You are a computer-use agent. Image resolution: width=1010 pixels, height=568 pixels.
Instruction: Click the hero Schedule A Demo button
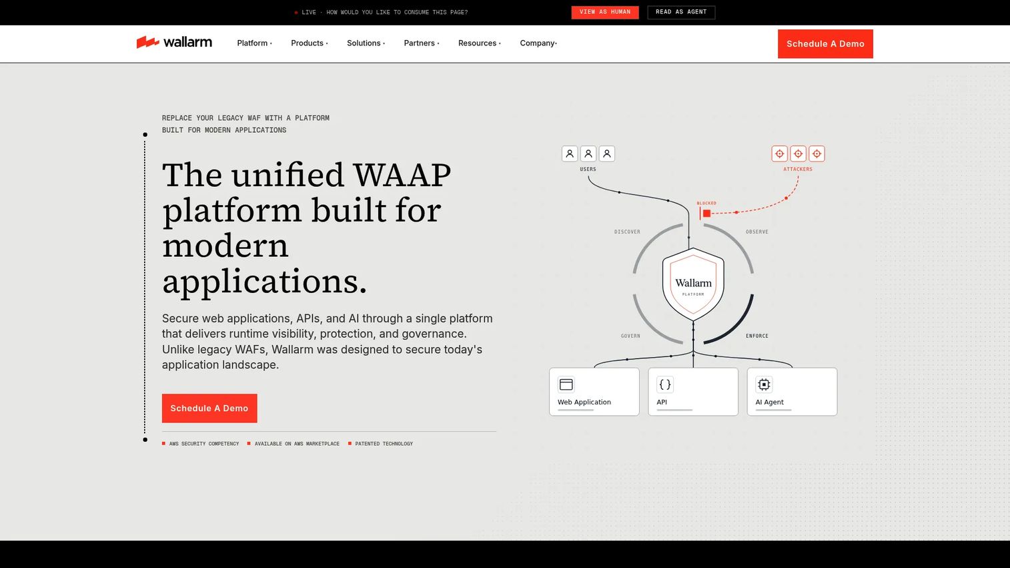(209, 408)
